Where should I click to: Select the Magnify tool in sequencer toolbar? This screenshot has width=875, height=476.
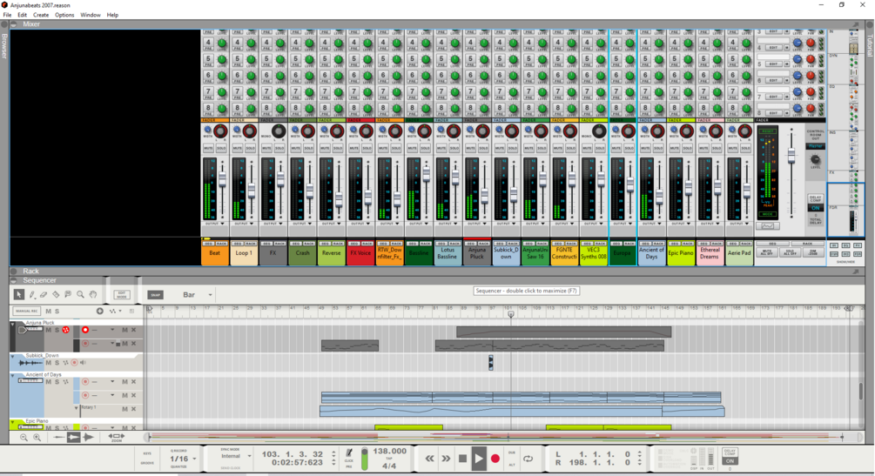tap(80, 294)
